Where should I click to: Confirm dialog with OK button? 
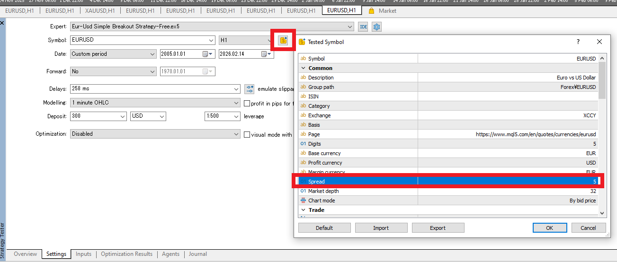pos(550,228)
